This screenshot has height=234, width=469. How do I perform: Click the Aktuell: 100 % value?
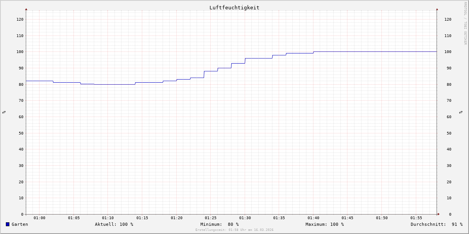[114, 224]
